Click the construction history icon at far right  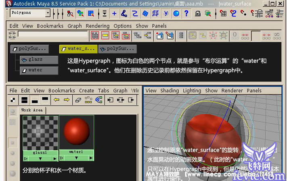point(280,13)
